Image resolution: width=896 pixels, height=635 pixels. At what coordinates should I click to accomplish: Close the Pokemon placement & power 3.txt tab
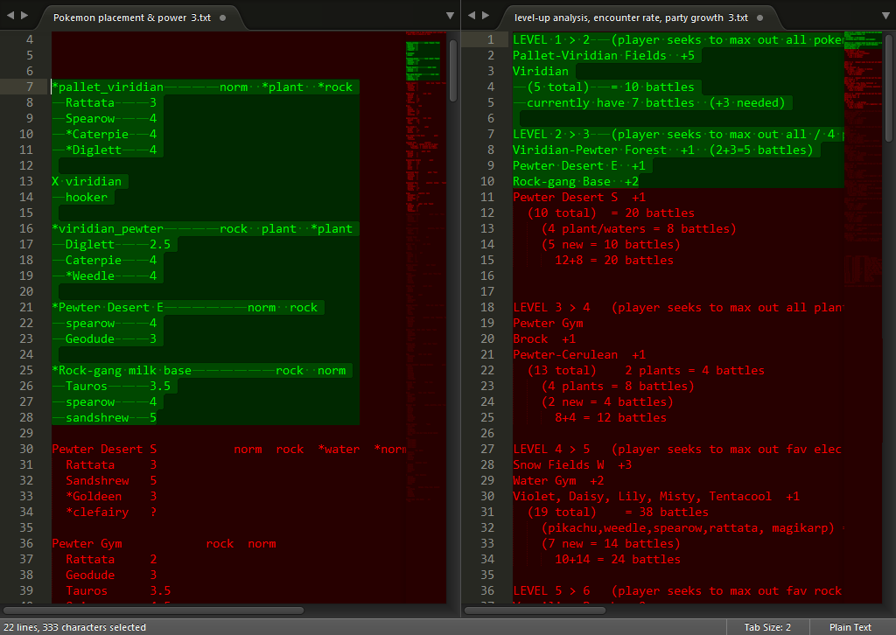(x=222, y=17)
